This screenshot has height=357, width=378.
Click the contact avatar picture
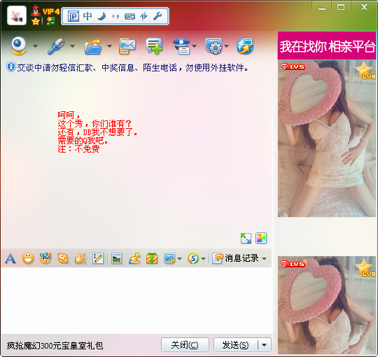tap(17, 15)
